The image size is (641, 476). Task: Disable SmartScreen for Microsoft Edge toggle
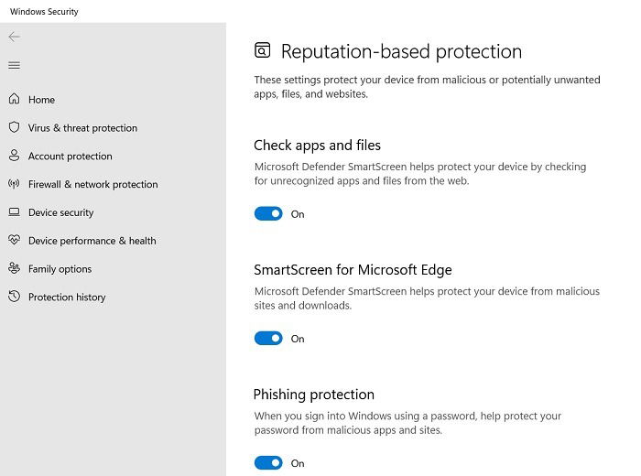point(268,339)
